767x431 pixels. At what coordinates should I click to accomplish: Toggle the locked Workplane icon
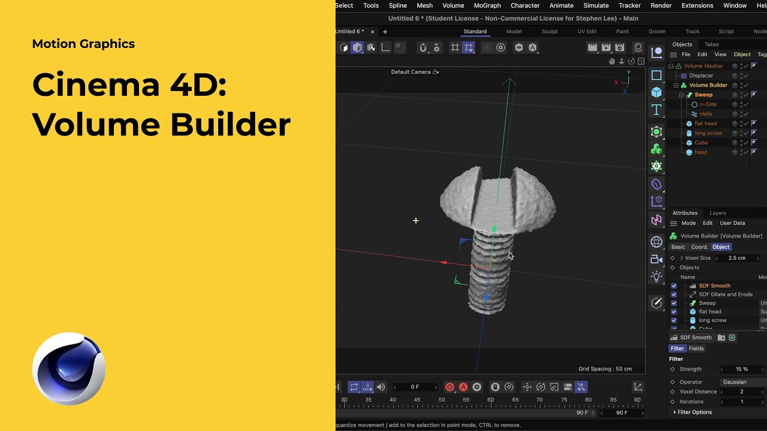click(469, 47)
